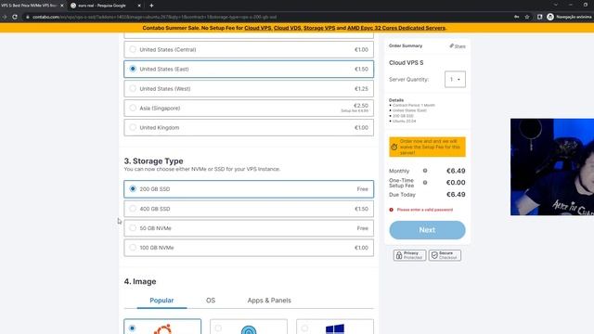
Task: Click the incognito profile icon
Action: coord(550,17)
